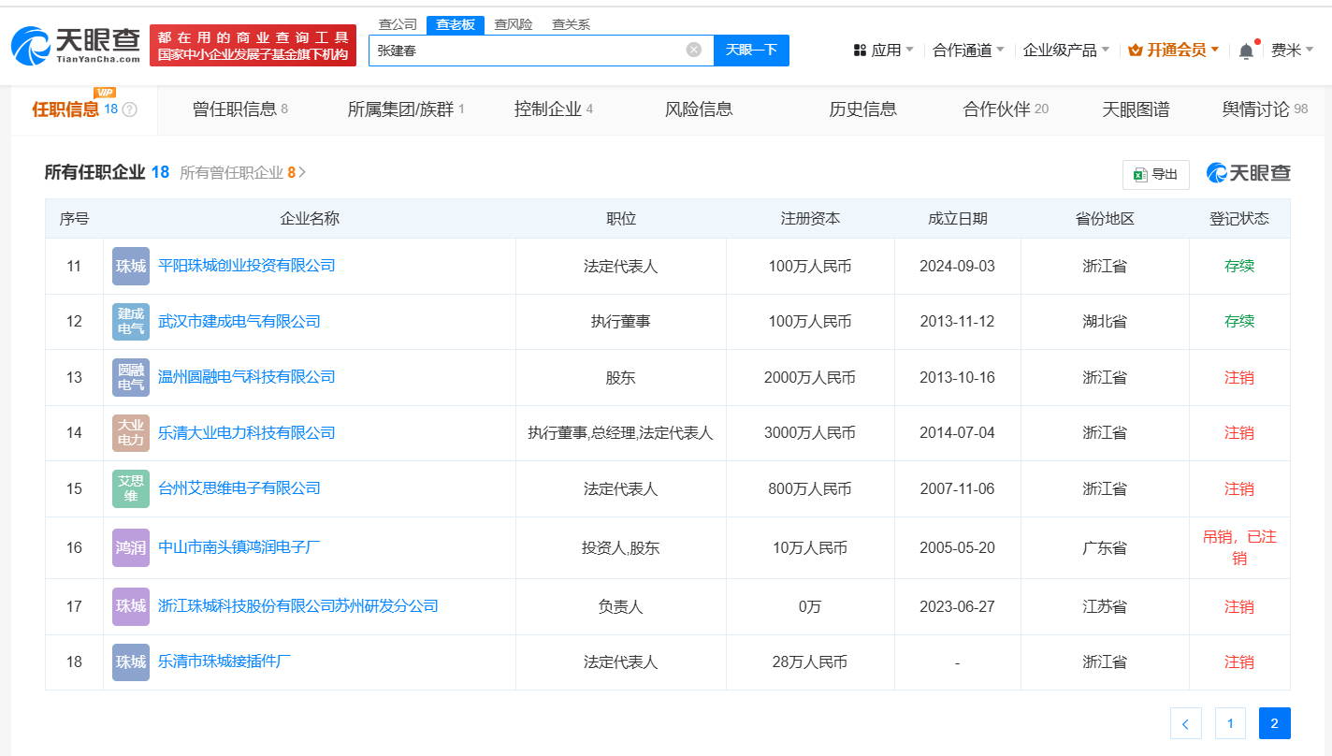
Task: Open the 费米 user account menu
Action: (1292, 51)
